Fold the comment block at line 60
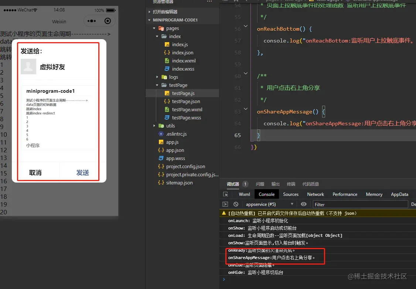Image resolution: width=416 pixels, height=289 pixels. 246,73
